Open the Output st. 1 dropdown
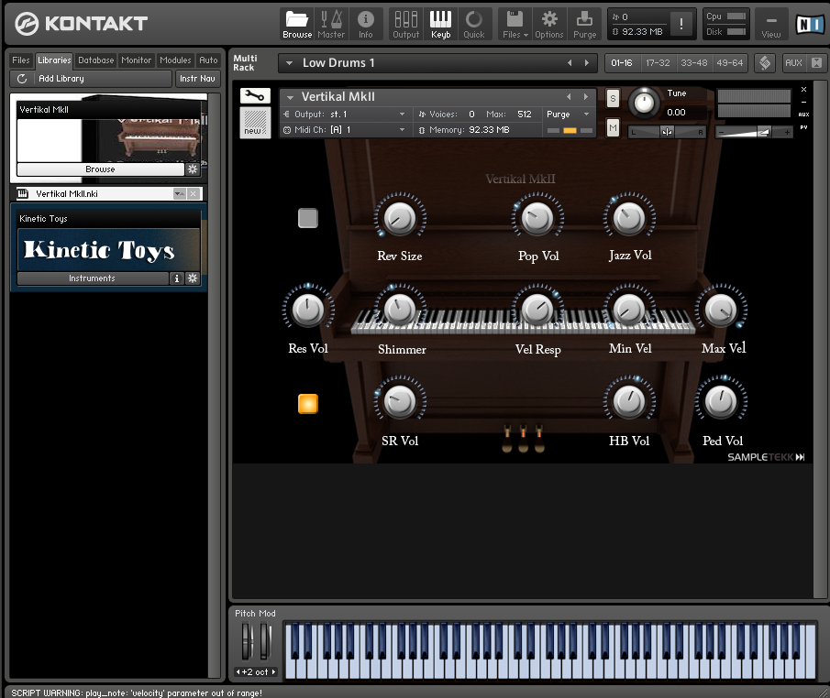This screenshot has height=698, width=830. 345,115
